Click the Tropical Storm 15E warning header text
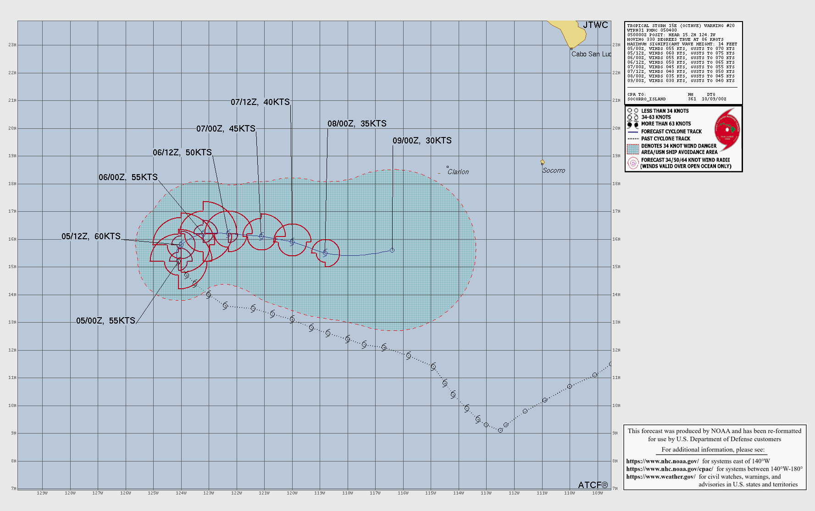The image size is (815, 511). tap(681, 26)
